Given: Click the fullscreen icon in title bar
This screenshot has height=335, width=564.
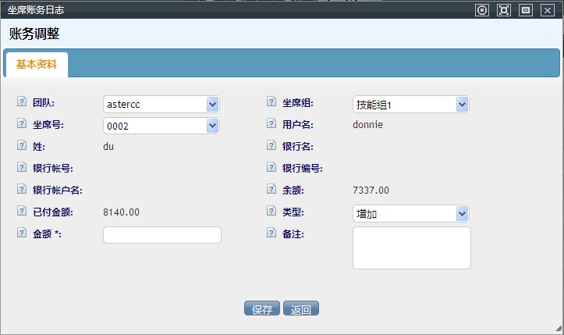Looking at the screenshot, I should click(504, 10).
